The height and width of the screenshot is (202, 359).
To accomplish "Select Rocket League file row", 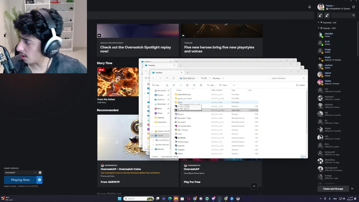I will click(216, 142).
